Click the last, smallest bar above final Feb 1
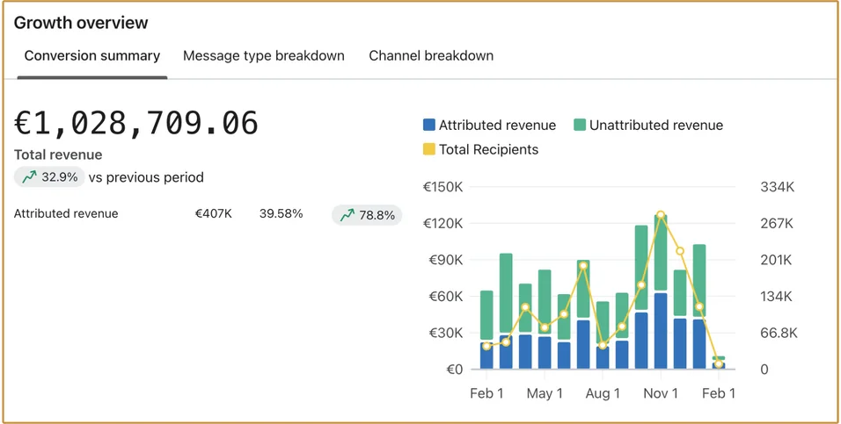 pos(719,363)
